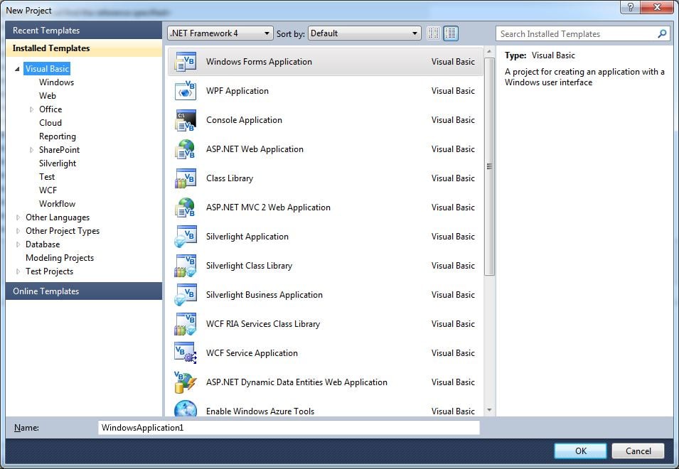The width and height of the screenshot is (679, 469).
Task: Click the search magnifier icon
Action: point(662,33)
